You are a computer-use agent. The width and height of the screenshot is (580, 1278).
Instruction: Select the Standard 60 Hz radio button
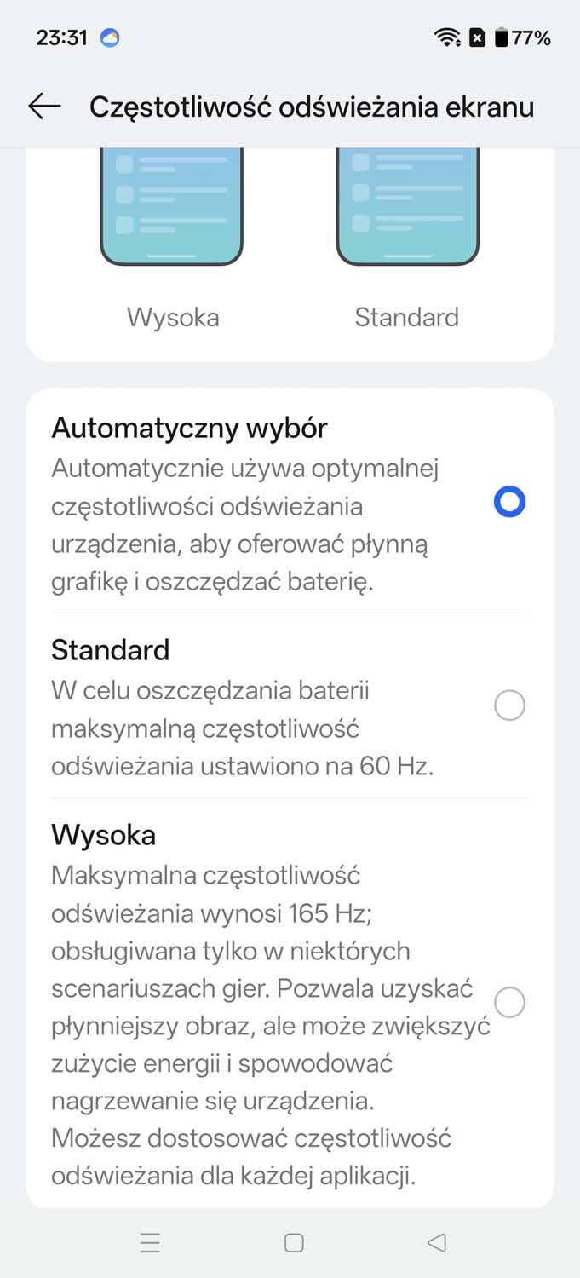[509, 705]
